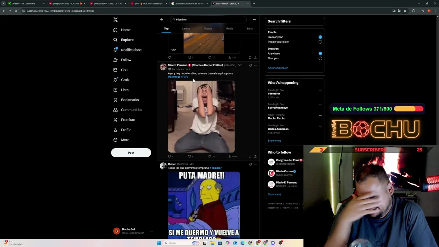
Task: Launch Grok from the sidebar
Action: pyautogui.click(x=121, y=80)
